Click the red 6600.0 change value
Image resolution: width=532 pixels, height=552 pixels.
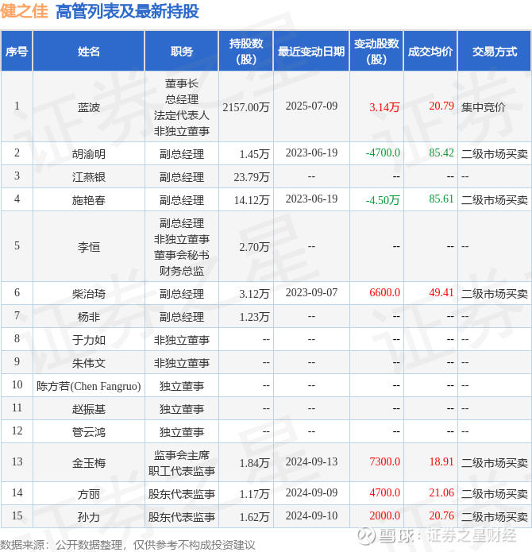384,292
